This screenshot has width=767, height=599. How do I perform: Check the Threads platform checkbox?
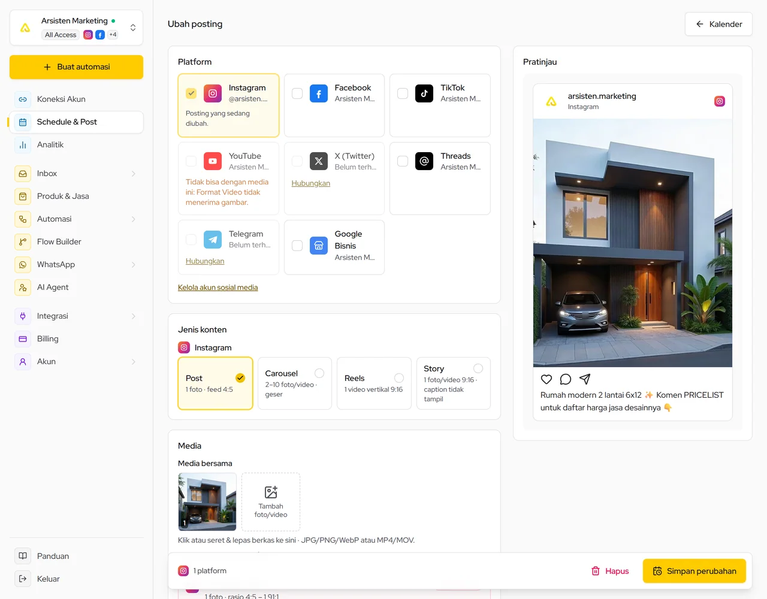click(x=403, y=161)
